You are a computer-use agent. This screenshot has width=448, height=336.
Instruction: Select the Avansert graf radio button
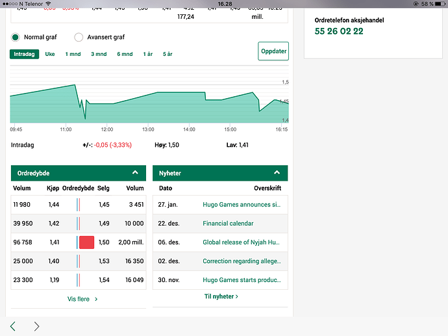coord(79,37)
